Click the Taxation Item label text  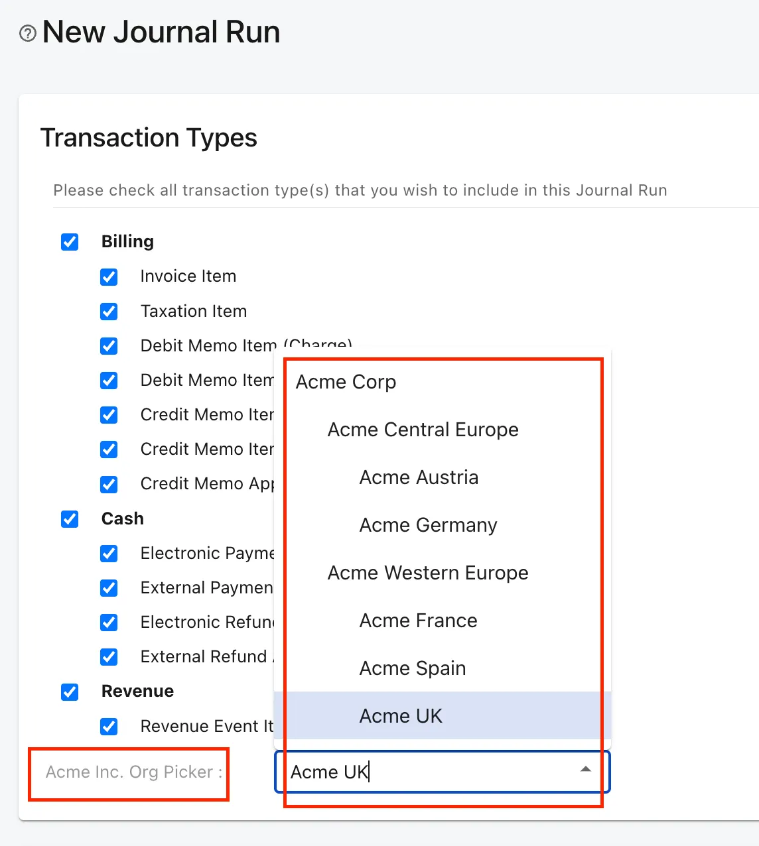(x=194, y=311)
